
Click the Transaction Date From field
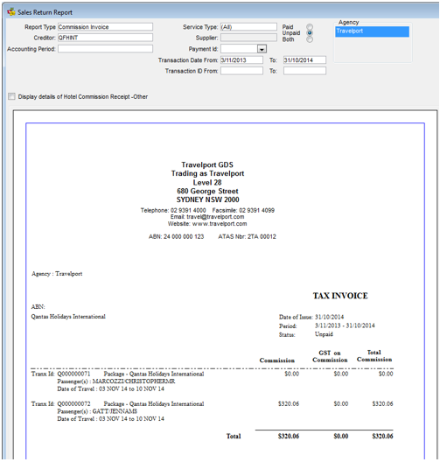point(241,59)
